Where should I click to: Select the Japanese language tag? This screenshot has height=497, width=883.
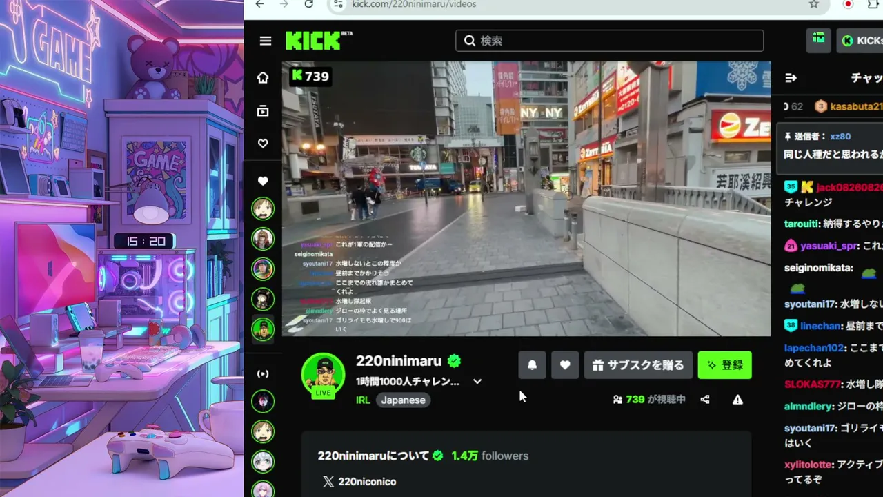point(404,400)
